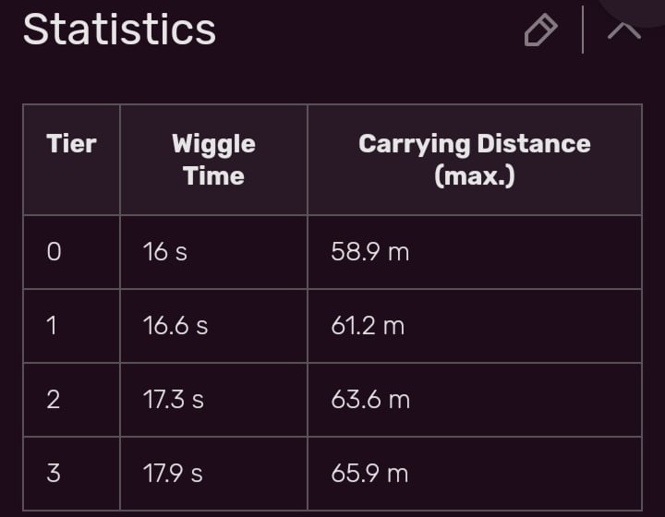Click the 16 s wiggle time cell
The height and width of the screenshot is (517, 665).
(x=213, y=252)
